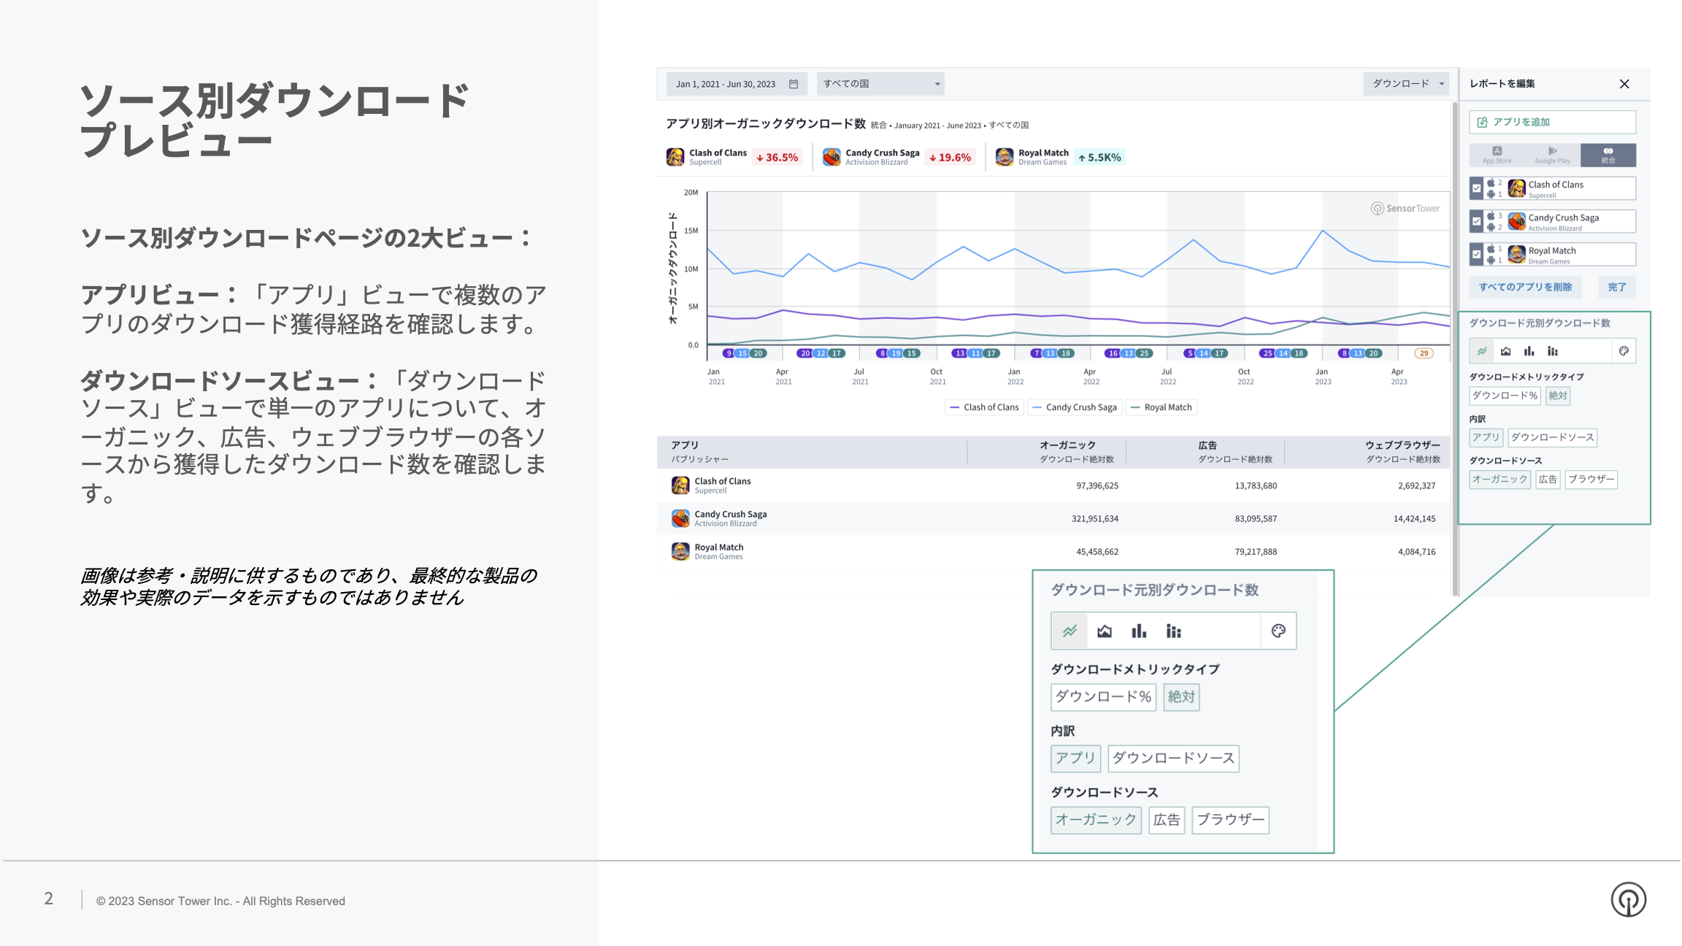1682x946 pixels.
Task: Open the date range Jan 1, 2021 dropdown
Action: click(726, 84)
